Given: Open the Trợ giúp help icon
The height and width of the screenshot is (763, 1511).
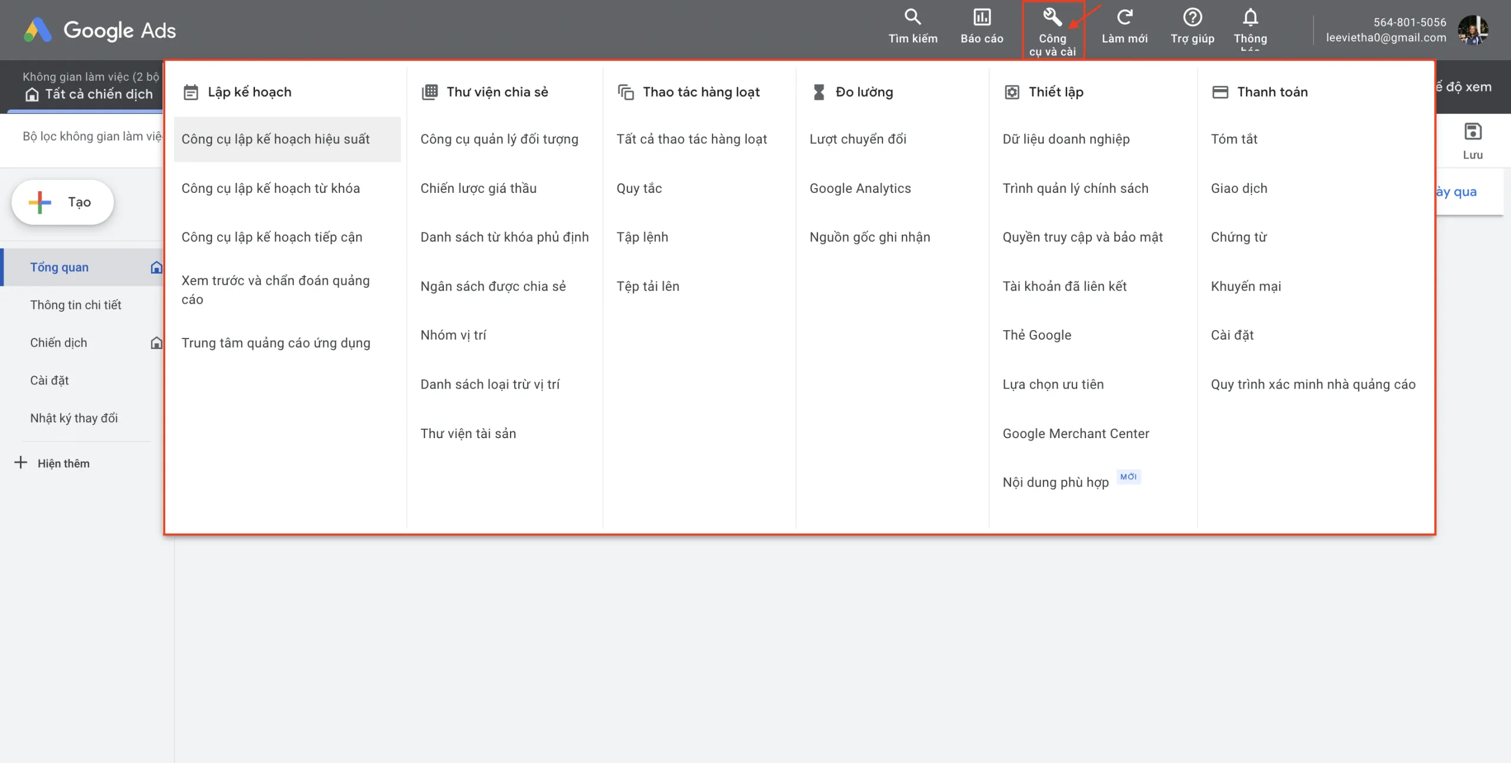Looking at the screenshot, I should 1192,17.
